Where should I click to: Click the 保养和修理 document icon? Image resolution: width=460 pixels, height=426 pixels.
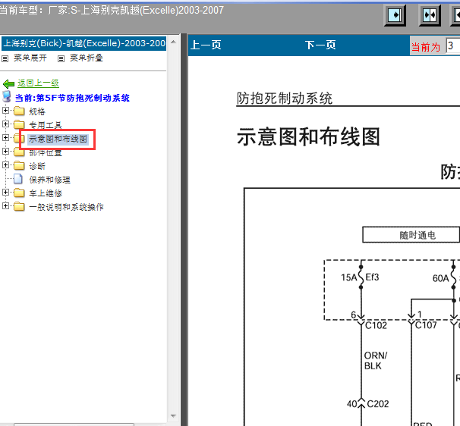18,179
